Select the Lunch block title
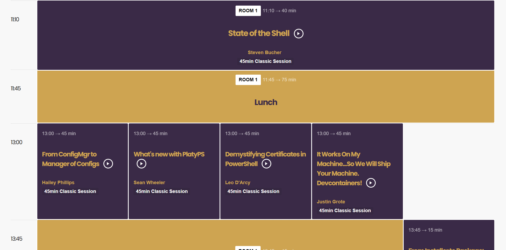This screenshot has width=506, height=250. (x=266, y=102)
